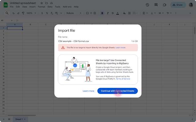Click Learn more link beside Continue button
Viewport: 196px width, 122px height.
click(x=89, y=91)
